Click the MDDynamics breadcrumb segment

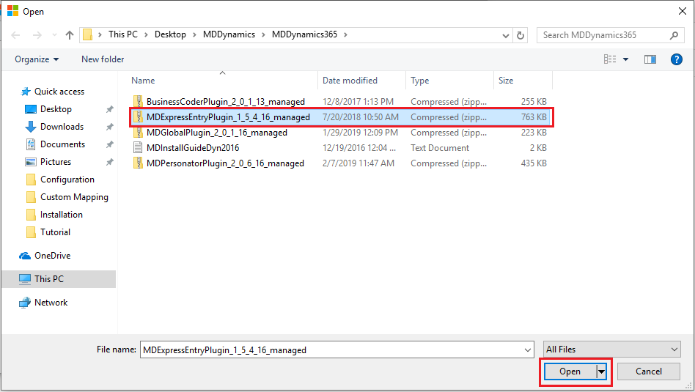click(229, 35)
